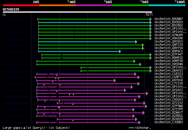Select the UniRef100_Q8VYS4 label
Image resolution: width=188 pixels, height=130 pixels.
click(x=169, y=48)
